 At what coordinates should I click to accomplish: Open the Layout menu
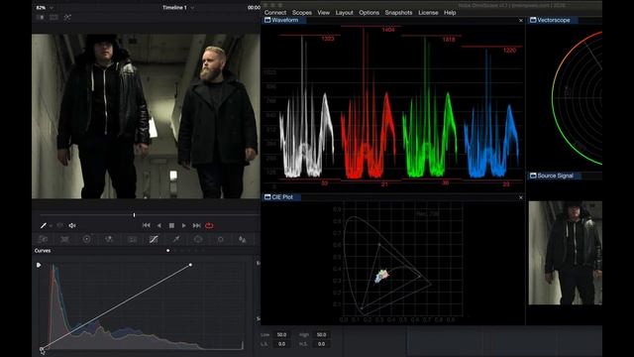[344, 13]
